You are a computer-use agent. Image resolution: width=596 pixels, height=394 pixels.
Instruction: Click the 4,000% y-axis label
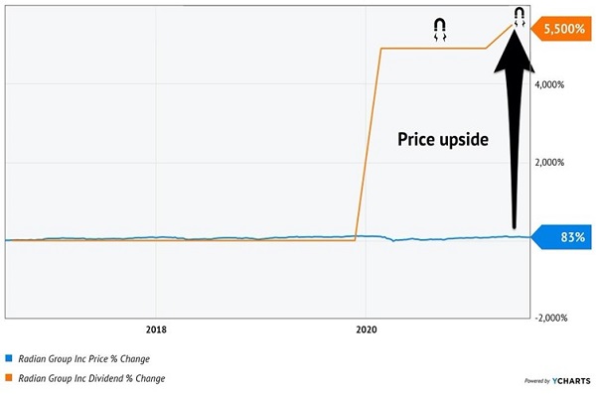tap(549, 84)
